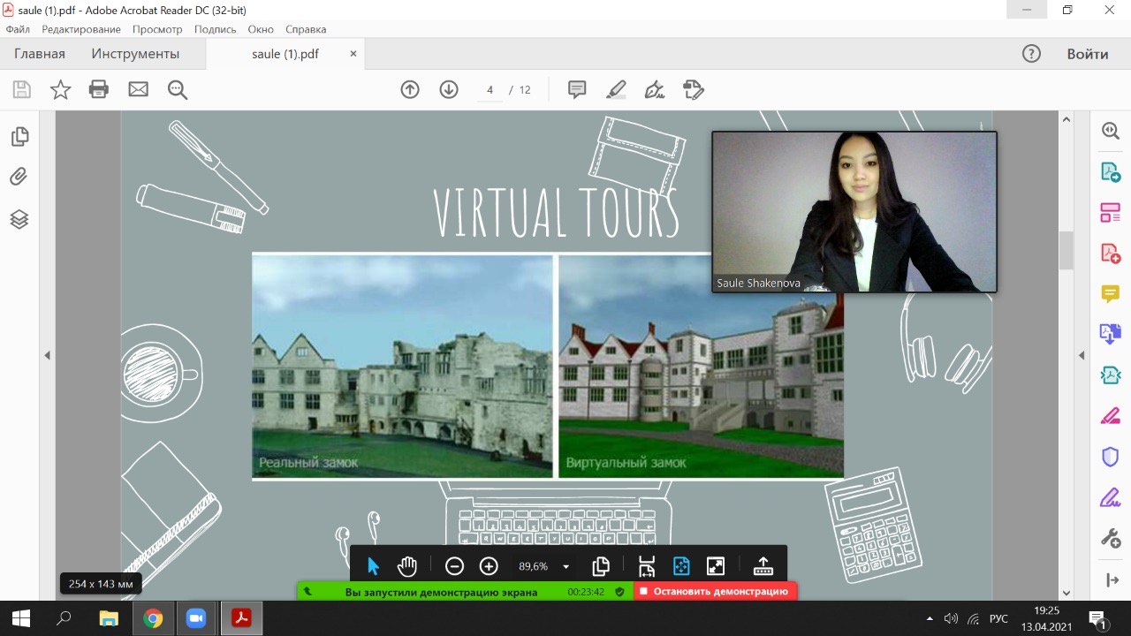Click the scrollbar up arrow
The image size is (1131, 636).
click(1066, 120)
